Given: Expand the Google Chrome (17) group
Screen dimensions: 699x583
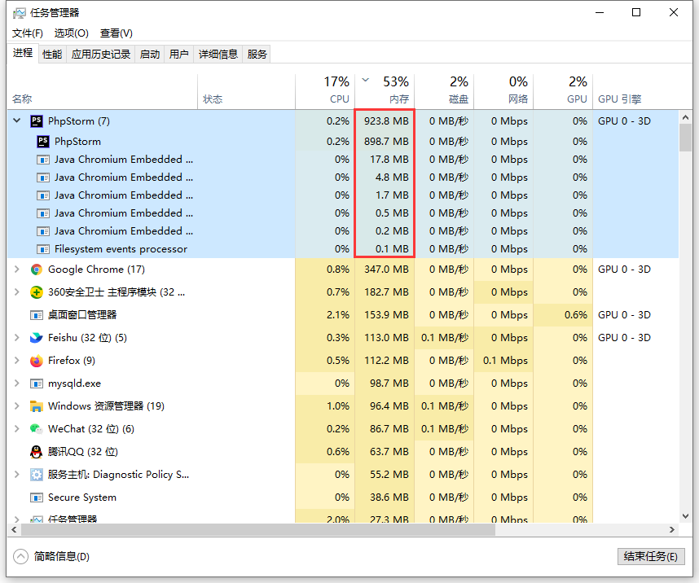Looking at the screenshot, I should pyautogui.click(x=17, y=270).
